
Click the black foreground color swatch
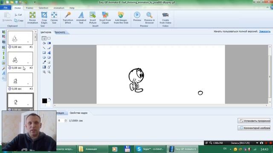44,101
